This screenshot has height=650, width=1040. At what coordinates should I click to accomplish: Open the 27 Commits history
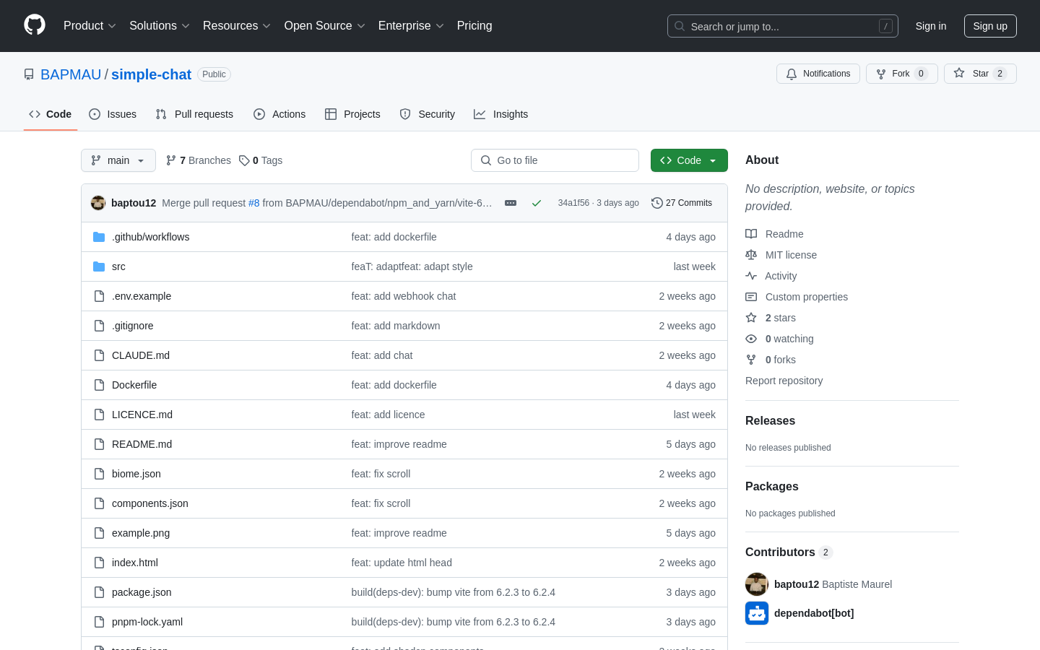682,203
